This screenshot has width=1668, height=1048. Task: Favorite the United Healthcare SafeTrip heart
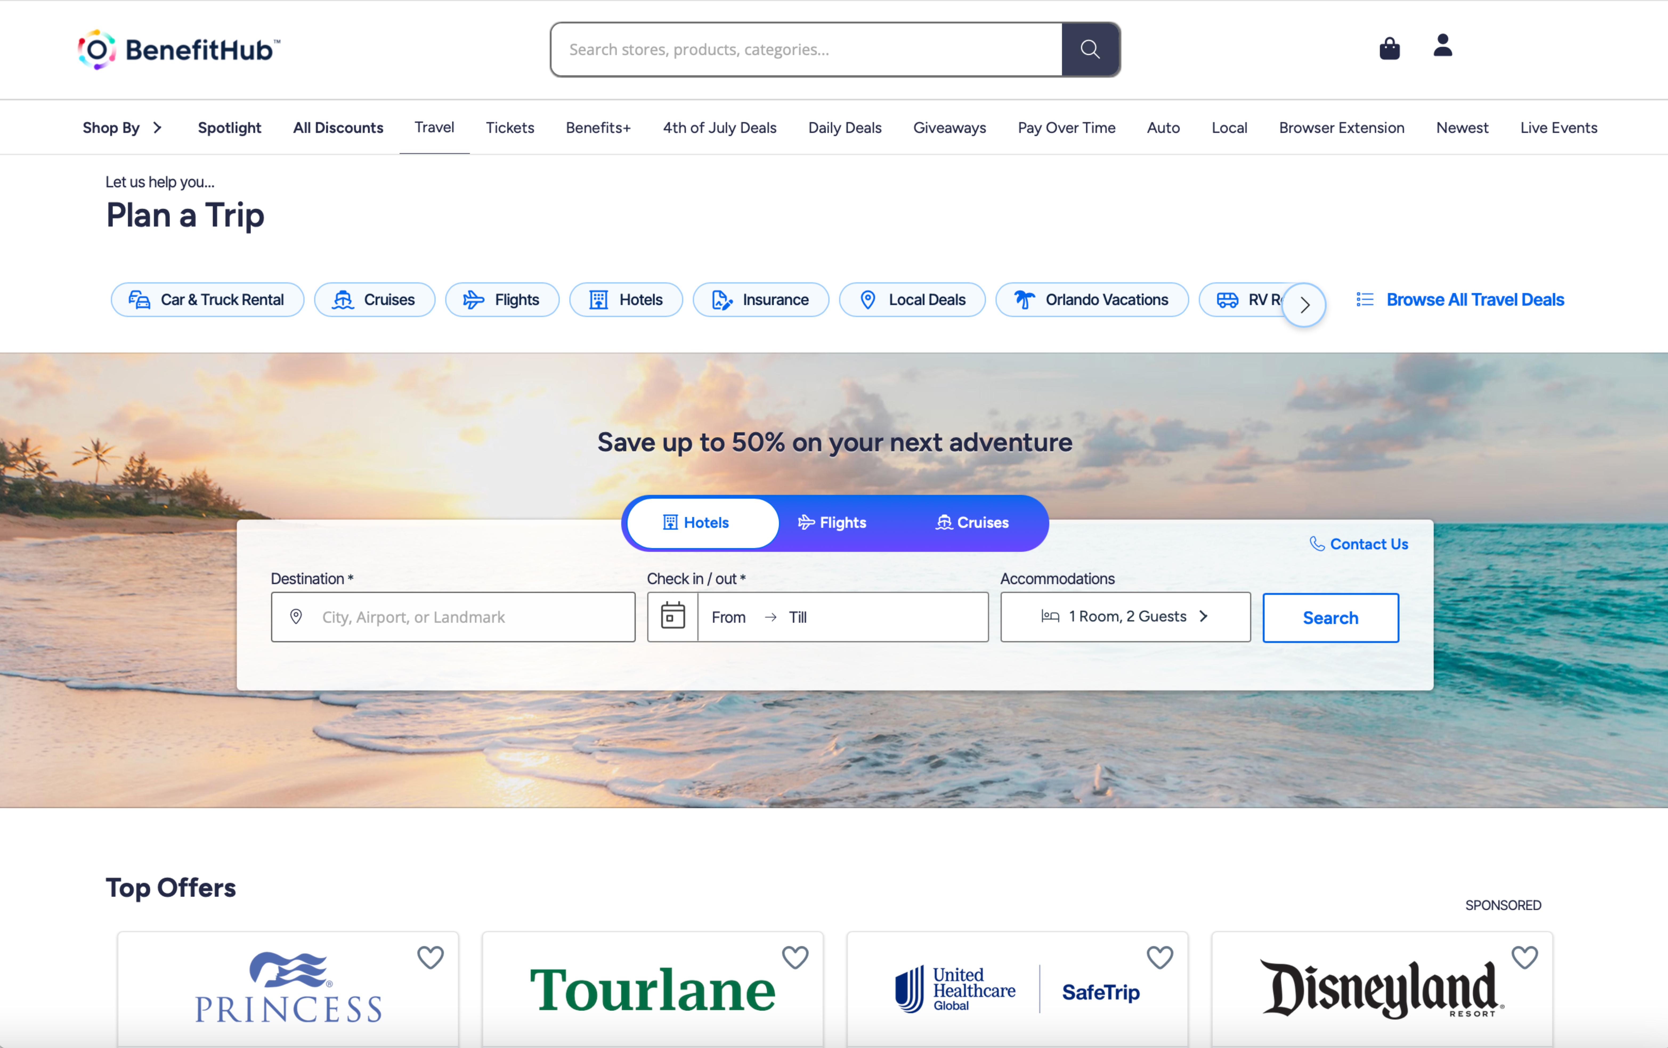(1160, 957)
